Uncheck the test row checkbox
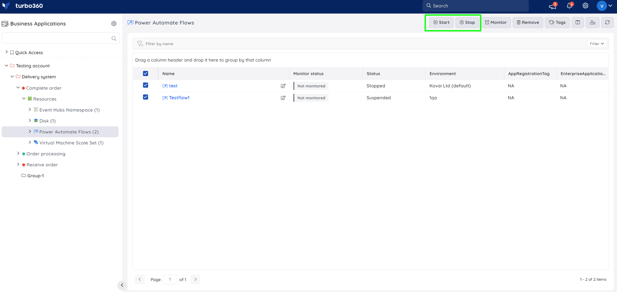 point(146,85)
